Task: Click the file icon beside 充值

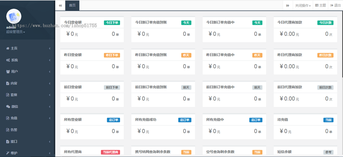Action: click(8, 118)
